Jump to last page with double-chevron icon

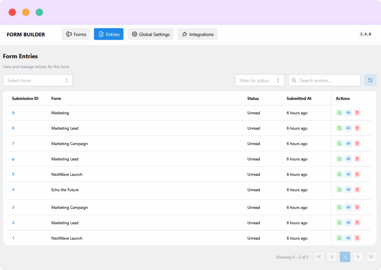(371, 257)
